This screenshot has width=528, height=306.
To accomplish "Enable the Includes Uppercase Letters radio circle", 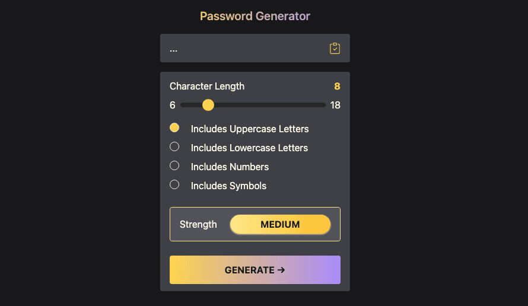I will coord(174,128).
